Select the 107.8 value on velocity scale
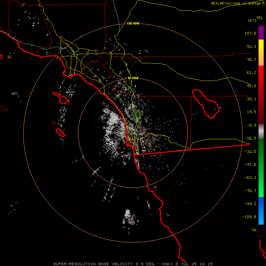 click(x=250, y=33)
